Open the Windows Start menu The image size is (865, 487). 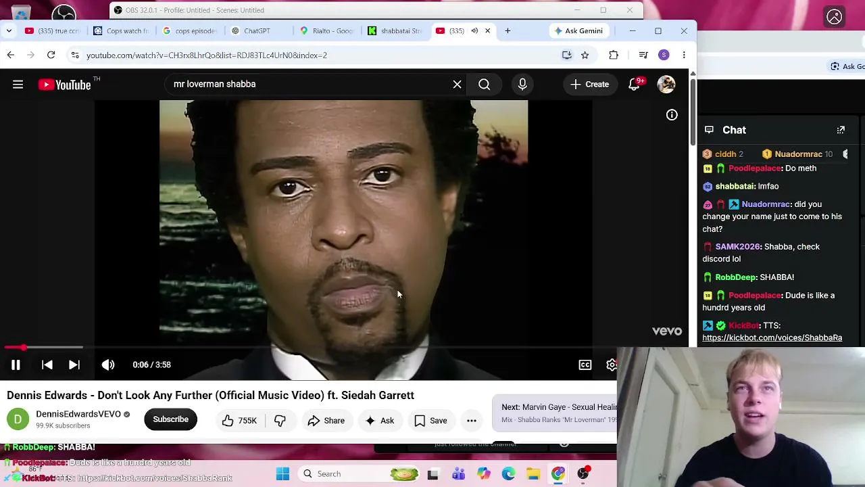[x=282, y=474]
